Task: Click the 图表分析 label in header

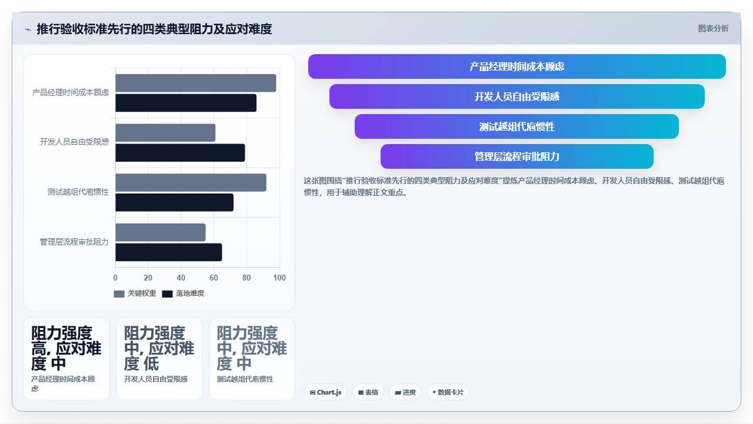Action: pyautogui.click(x=713, y=29)
